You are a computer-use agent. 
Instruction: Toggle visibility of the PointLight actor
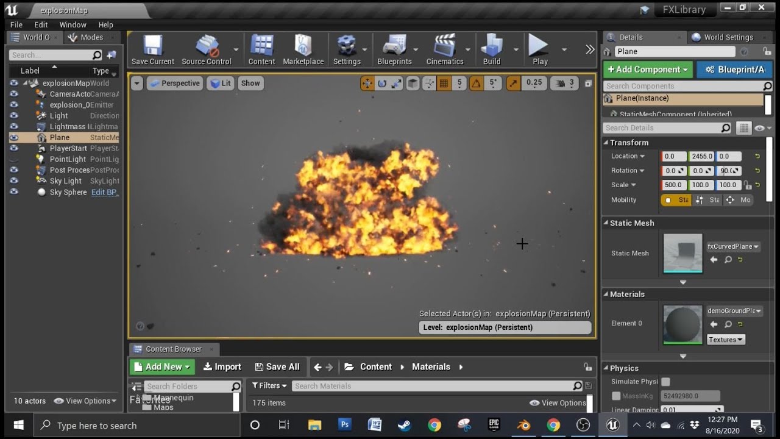(14, 159)
